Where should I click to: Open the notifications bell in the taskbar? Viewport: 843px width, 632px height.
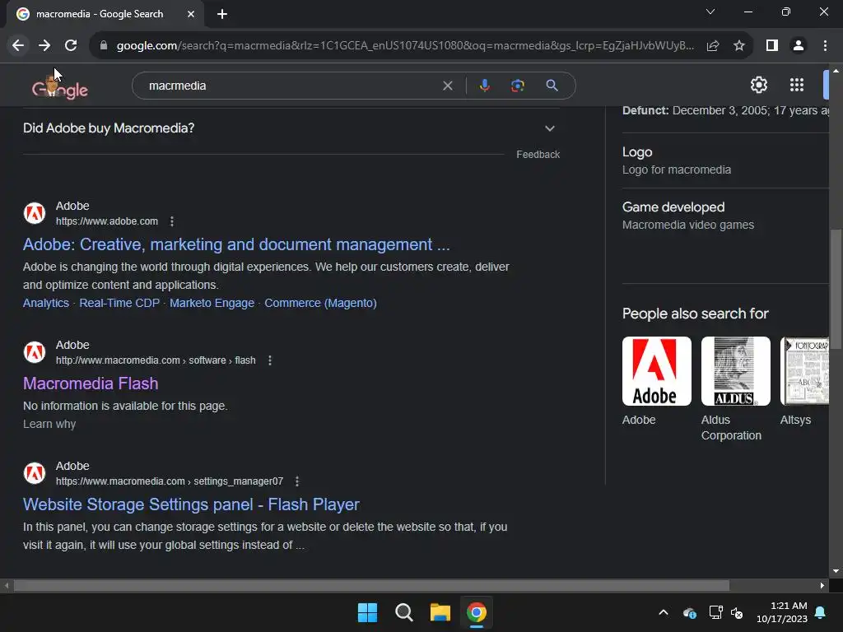821,612
